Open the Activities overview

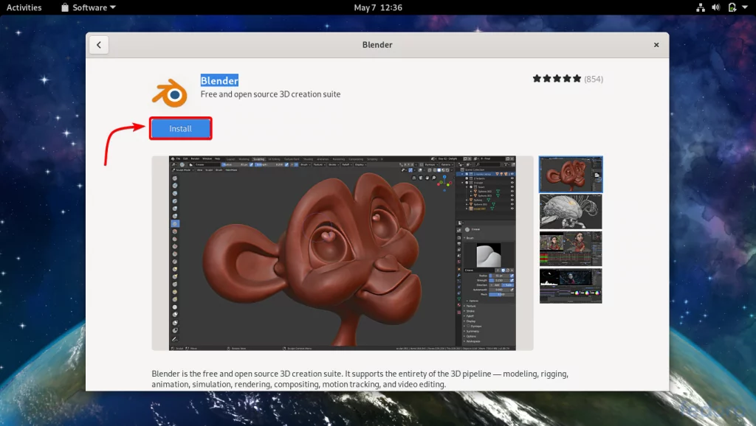click(24, 7)
